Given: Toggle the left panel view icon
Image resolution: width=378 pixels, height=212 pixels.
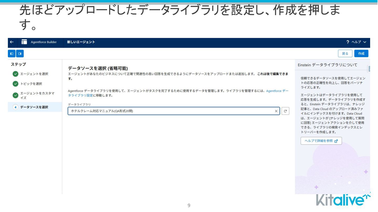Looking at the screenshot, I should [x=12, y=53].
